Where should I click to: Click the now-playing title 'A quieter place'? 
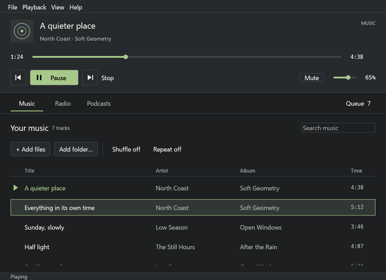(68, 26)
